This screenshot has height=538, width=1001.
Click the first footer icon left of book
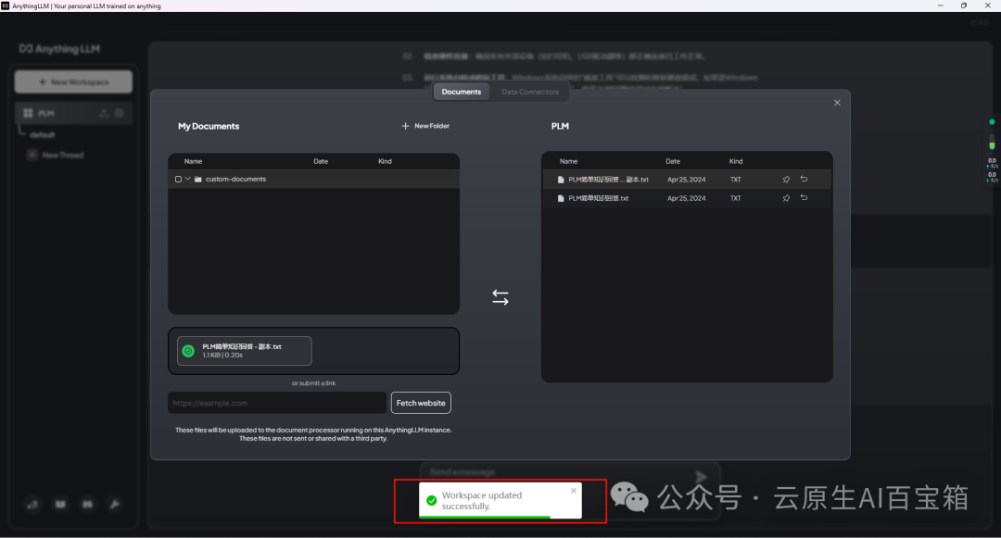click(32, 505)
